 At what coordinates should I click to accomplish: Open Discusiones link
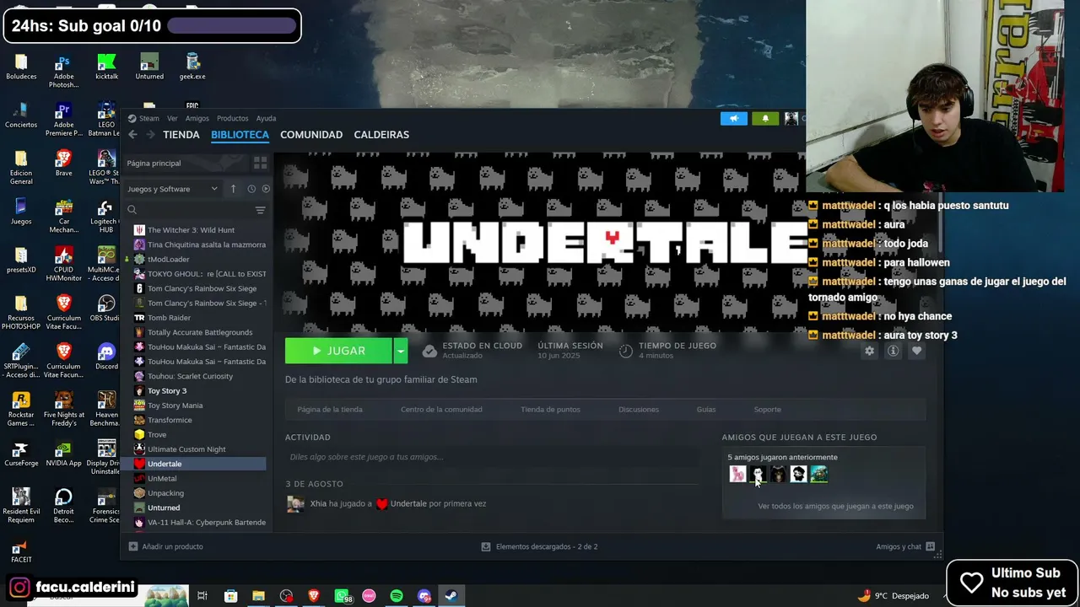[639, 410]
